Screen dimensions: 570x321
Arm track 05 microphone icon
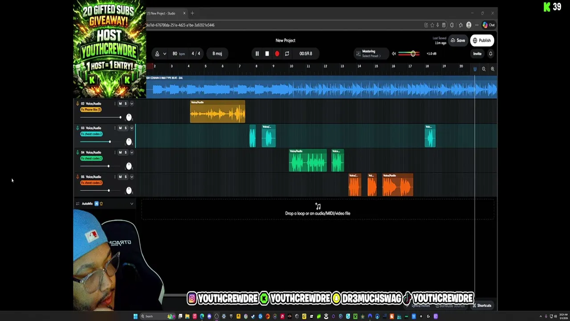[77, 177]
